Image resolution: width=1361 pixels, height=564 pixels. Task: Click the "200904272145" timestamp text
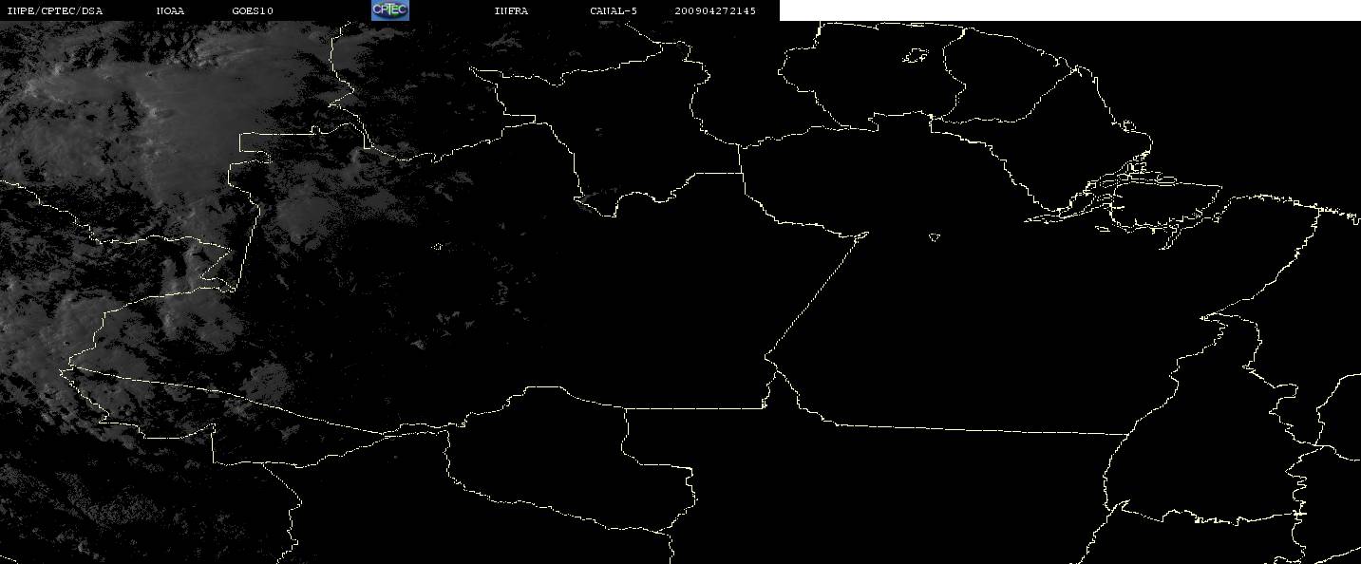715,11
